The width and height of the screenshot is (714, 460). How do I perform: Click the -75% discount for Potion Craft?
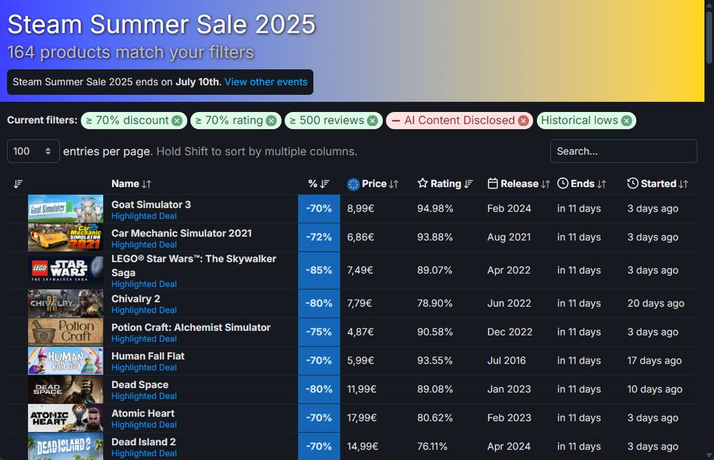(x=318, y=332)
